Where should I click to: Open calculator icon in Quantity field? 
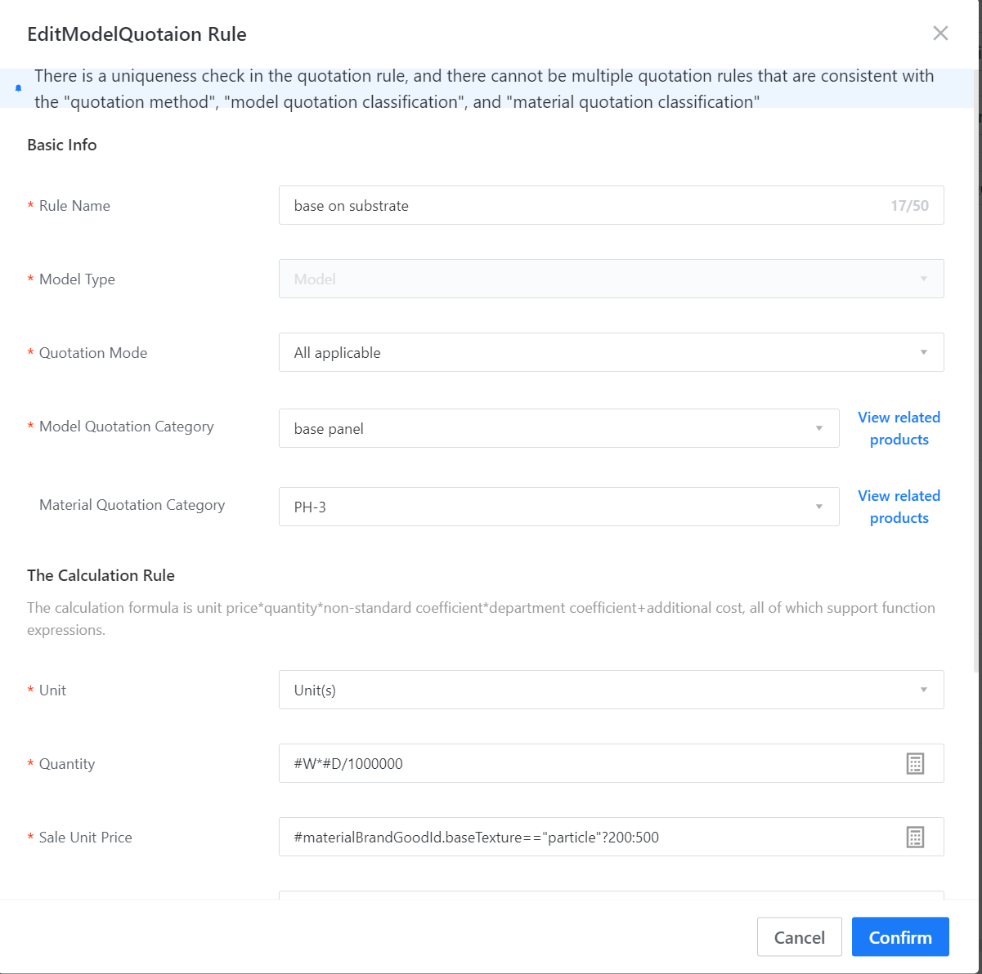[x=915, y=763]
